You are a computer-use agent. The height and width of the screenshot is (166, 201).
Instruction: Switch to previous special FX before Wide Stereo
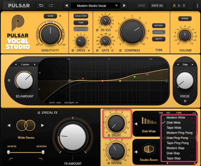point(9,125)
